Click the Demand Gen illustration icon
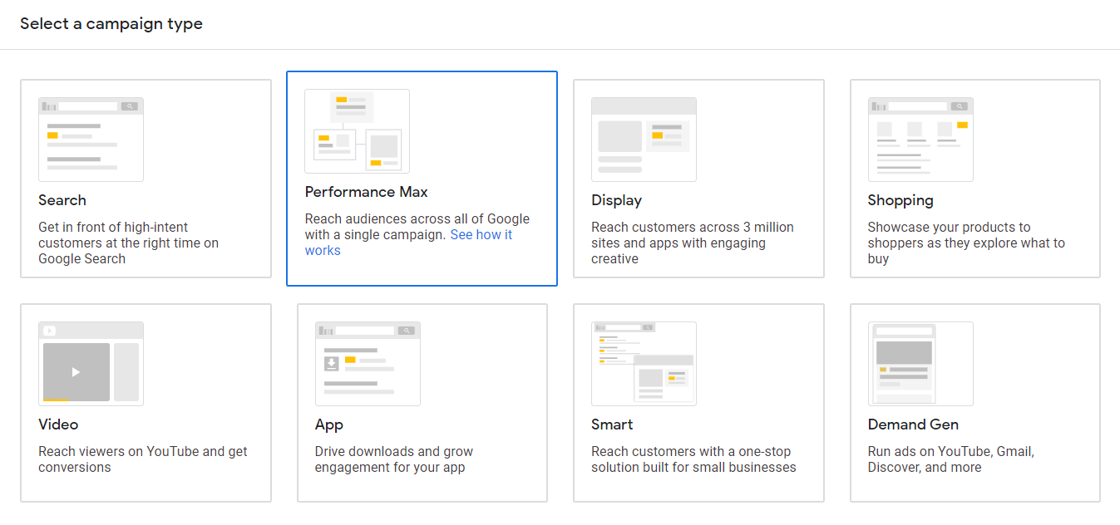Viewport: 1120px width, 525px height. point(920,364)
